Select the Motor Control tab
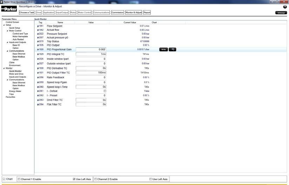Image resolution: width=289 pixels, height=185 pixels. (x=85, y=13)
